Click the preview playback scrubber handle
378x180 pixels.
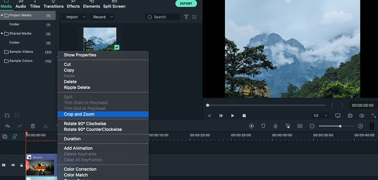(207, 105)
